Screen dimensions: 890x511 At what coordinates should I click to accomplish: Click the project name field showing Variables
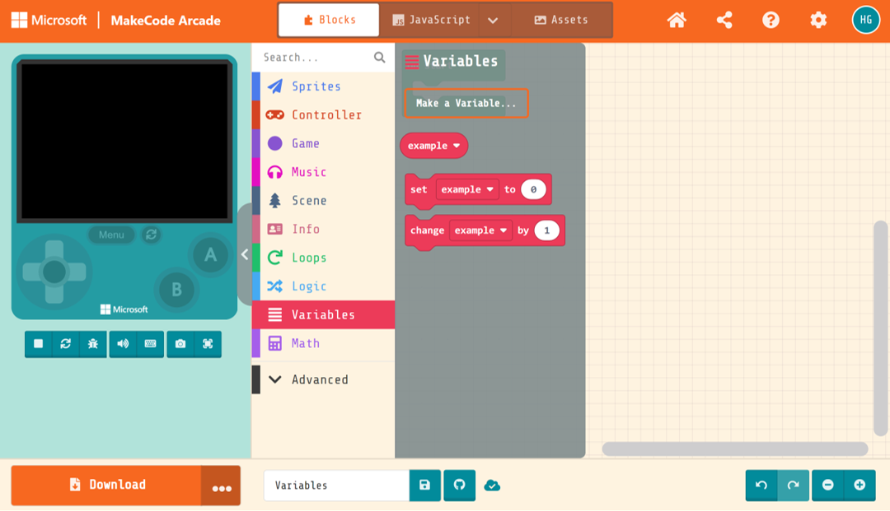335,485
